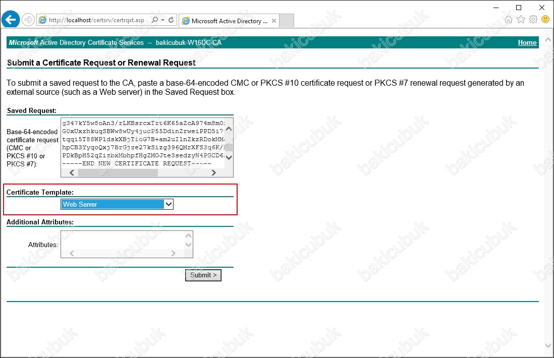The height and width of the screenshot is (358, 554).
Task: Click the 'Attributes:' field label
Action: (x=43, y=245)
